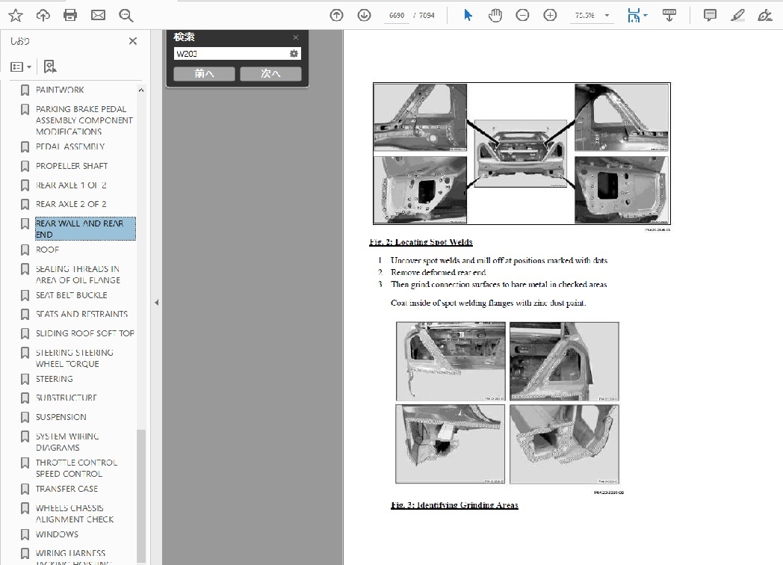Click the Fig. 2 Locating Spot Welds image
The width and height of the screenshot is (783, 565).
coord(522,153)
